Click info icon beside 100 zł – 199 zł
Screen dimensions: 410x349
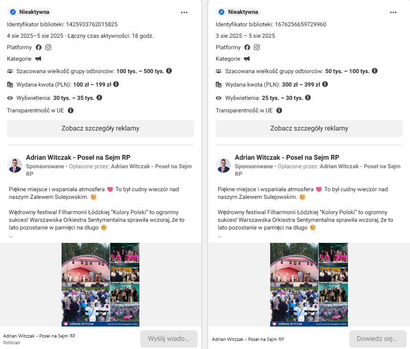(x=116, y=84)
